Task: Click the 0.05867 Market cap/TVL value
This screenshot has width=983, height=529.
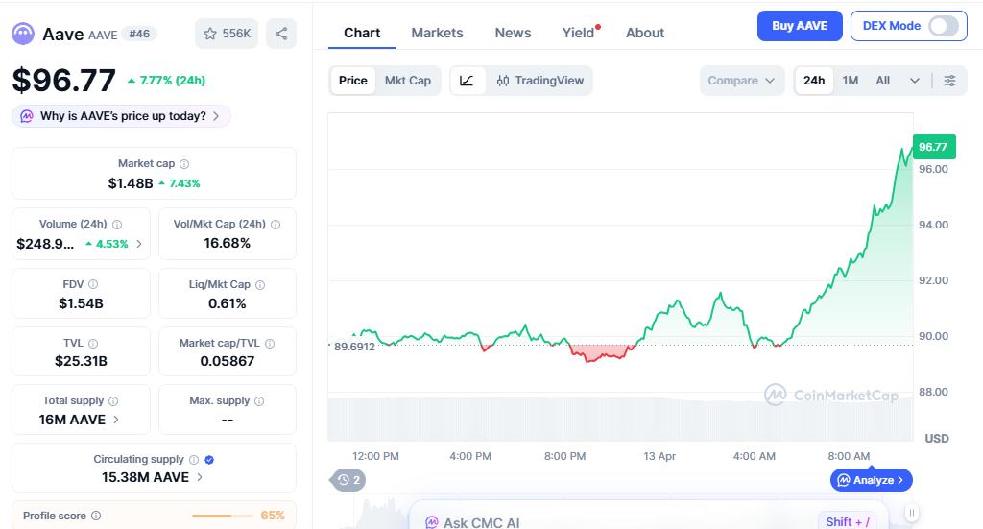Action: pos(227,362)
